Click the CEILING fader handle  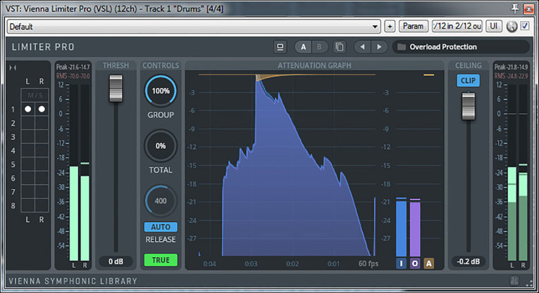coord(468,106)
